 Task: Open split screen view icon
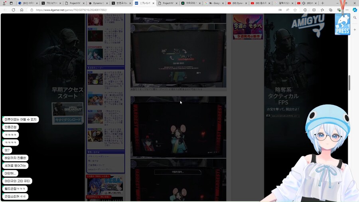pos(314,10)
